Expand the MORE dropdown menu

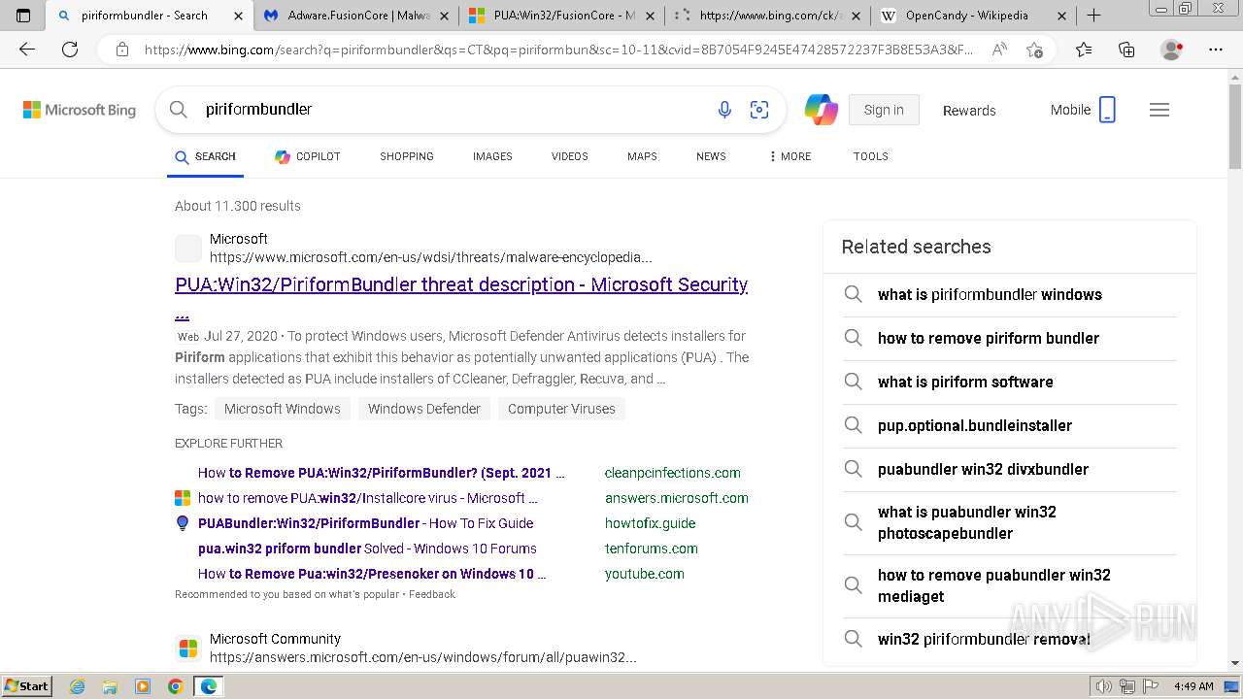coord(789,156)
